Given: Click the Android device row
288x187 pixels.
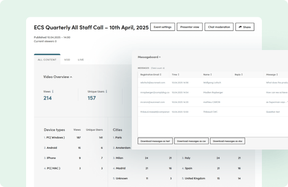Looking at the screenshot, I should point(73,148).
